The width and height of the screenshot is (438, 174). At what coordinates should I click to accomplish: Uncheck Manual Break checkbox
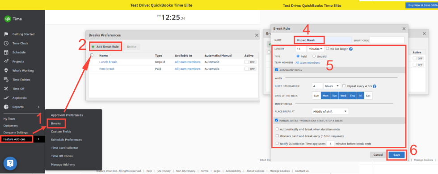click(277, 120)
